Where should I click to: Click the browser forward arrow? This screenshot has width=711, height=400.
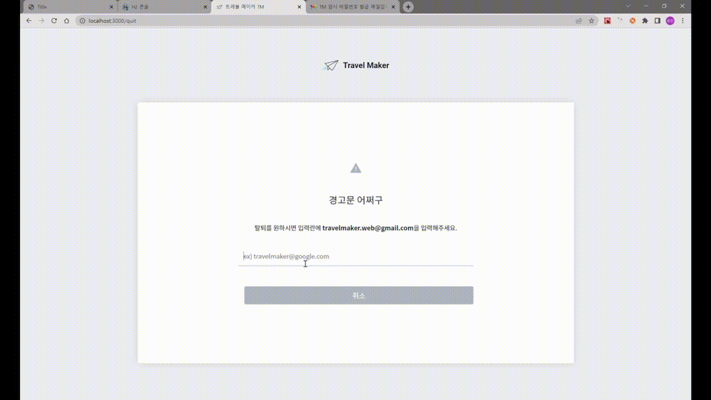tap(41, 21)
